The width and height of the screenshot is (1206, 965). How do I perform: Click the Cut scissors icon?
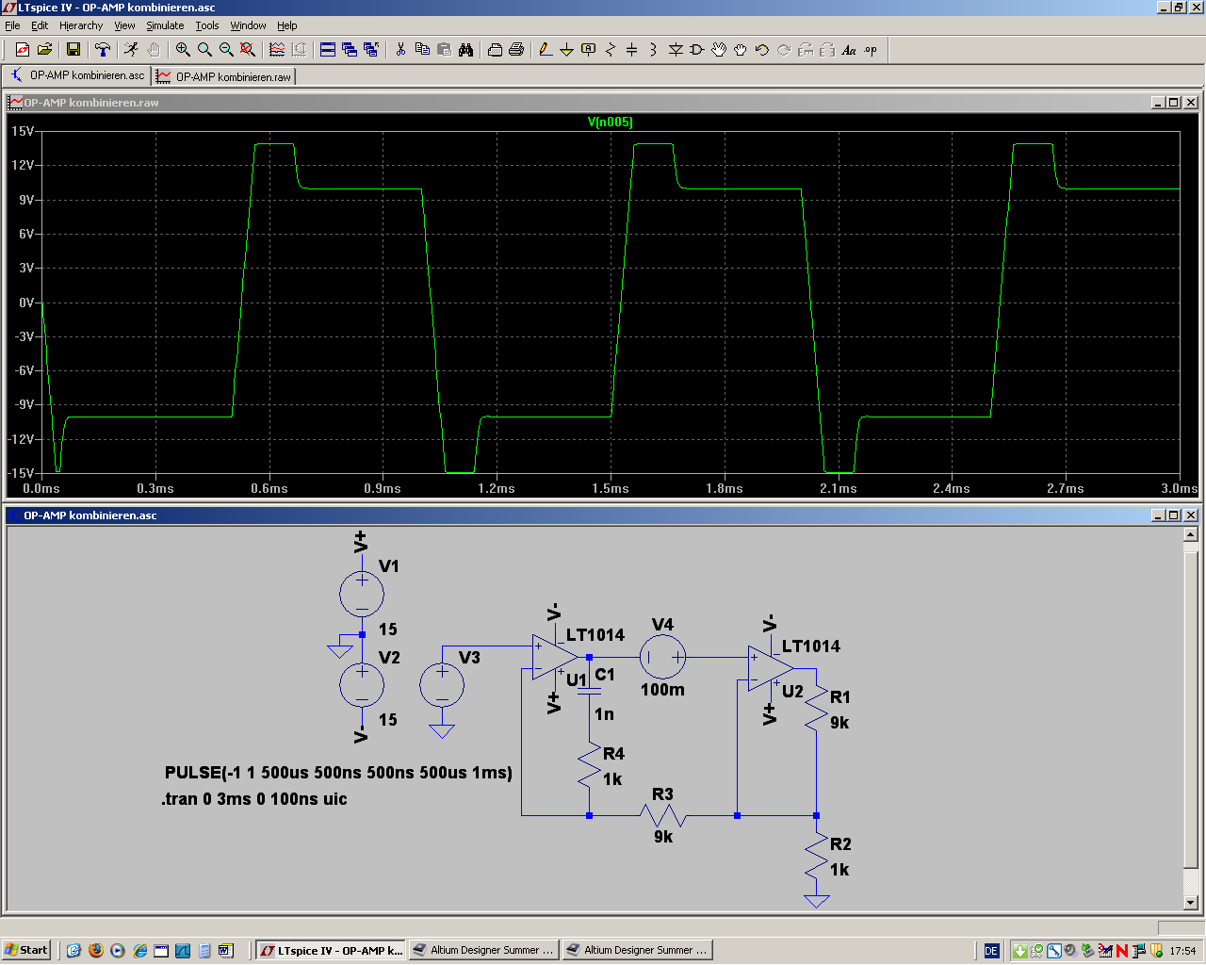point(400,50)
